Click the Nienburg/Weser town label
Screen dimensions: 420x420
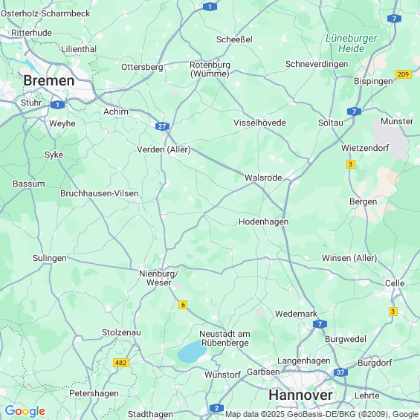point(158,278)
